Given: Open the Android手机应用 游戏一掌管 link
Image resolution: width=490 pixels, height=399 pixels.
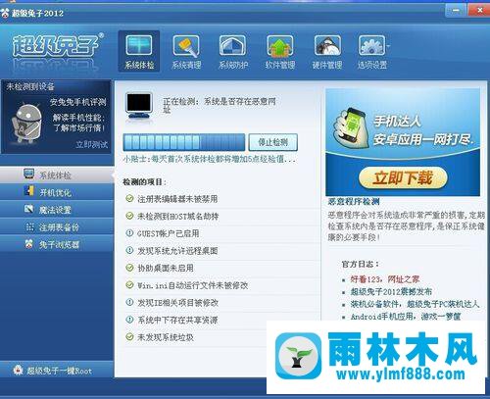Looking at the screenshot, I should (406, 317).
